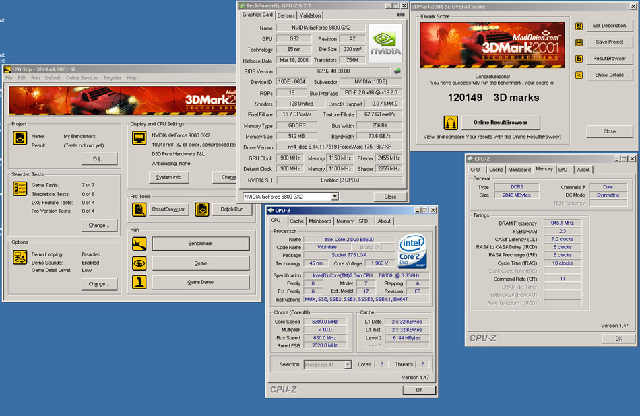Click the Online ResultBrowser button
640x416 pixels.
501,123
